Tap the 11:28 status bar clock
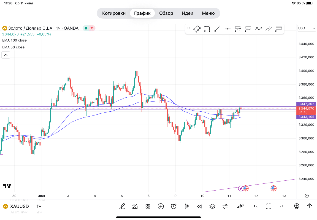 click(8, 3)
